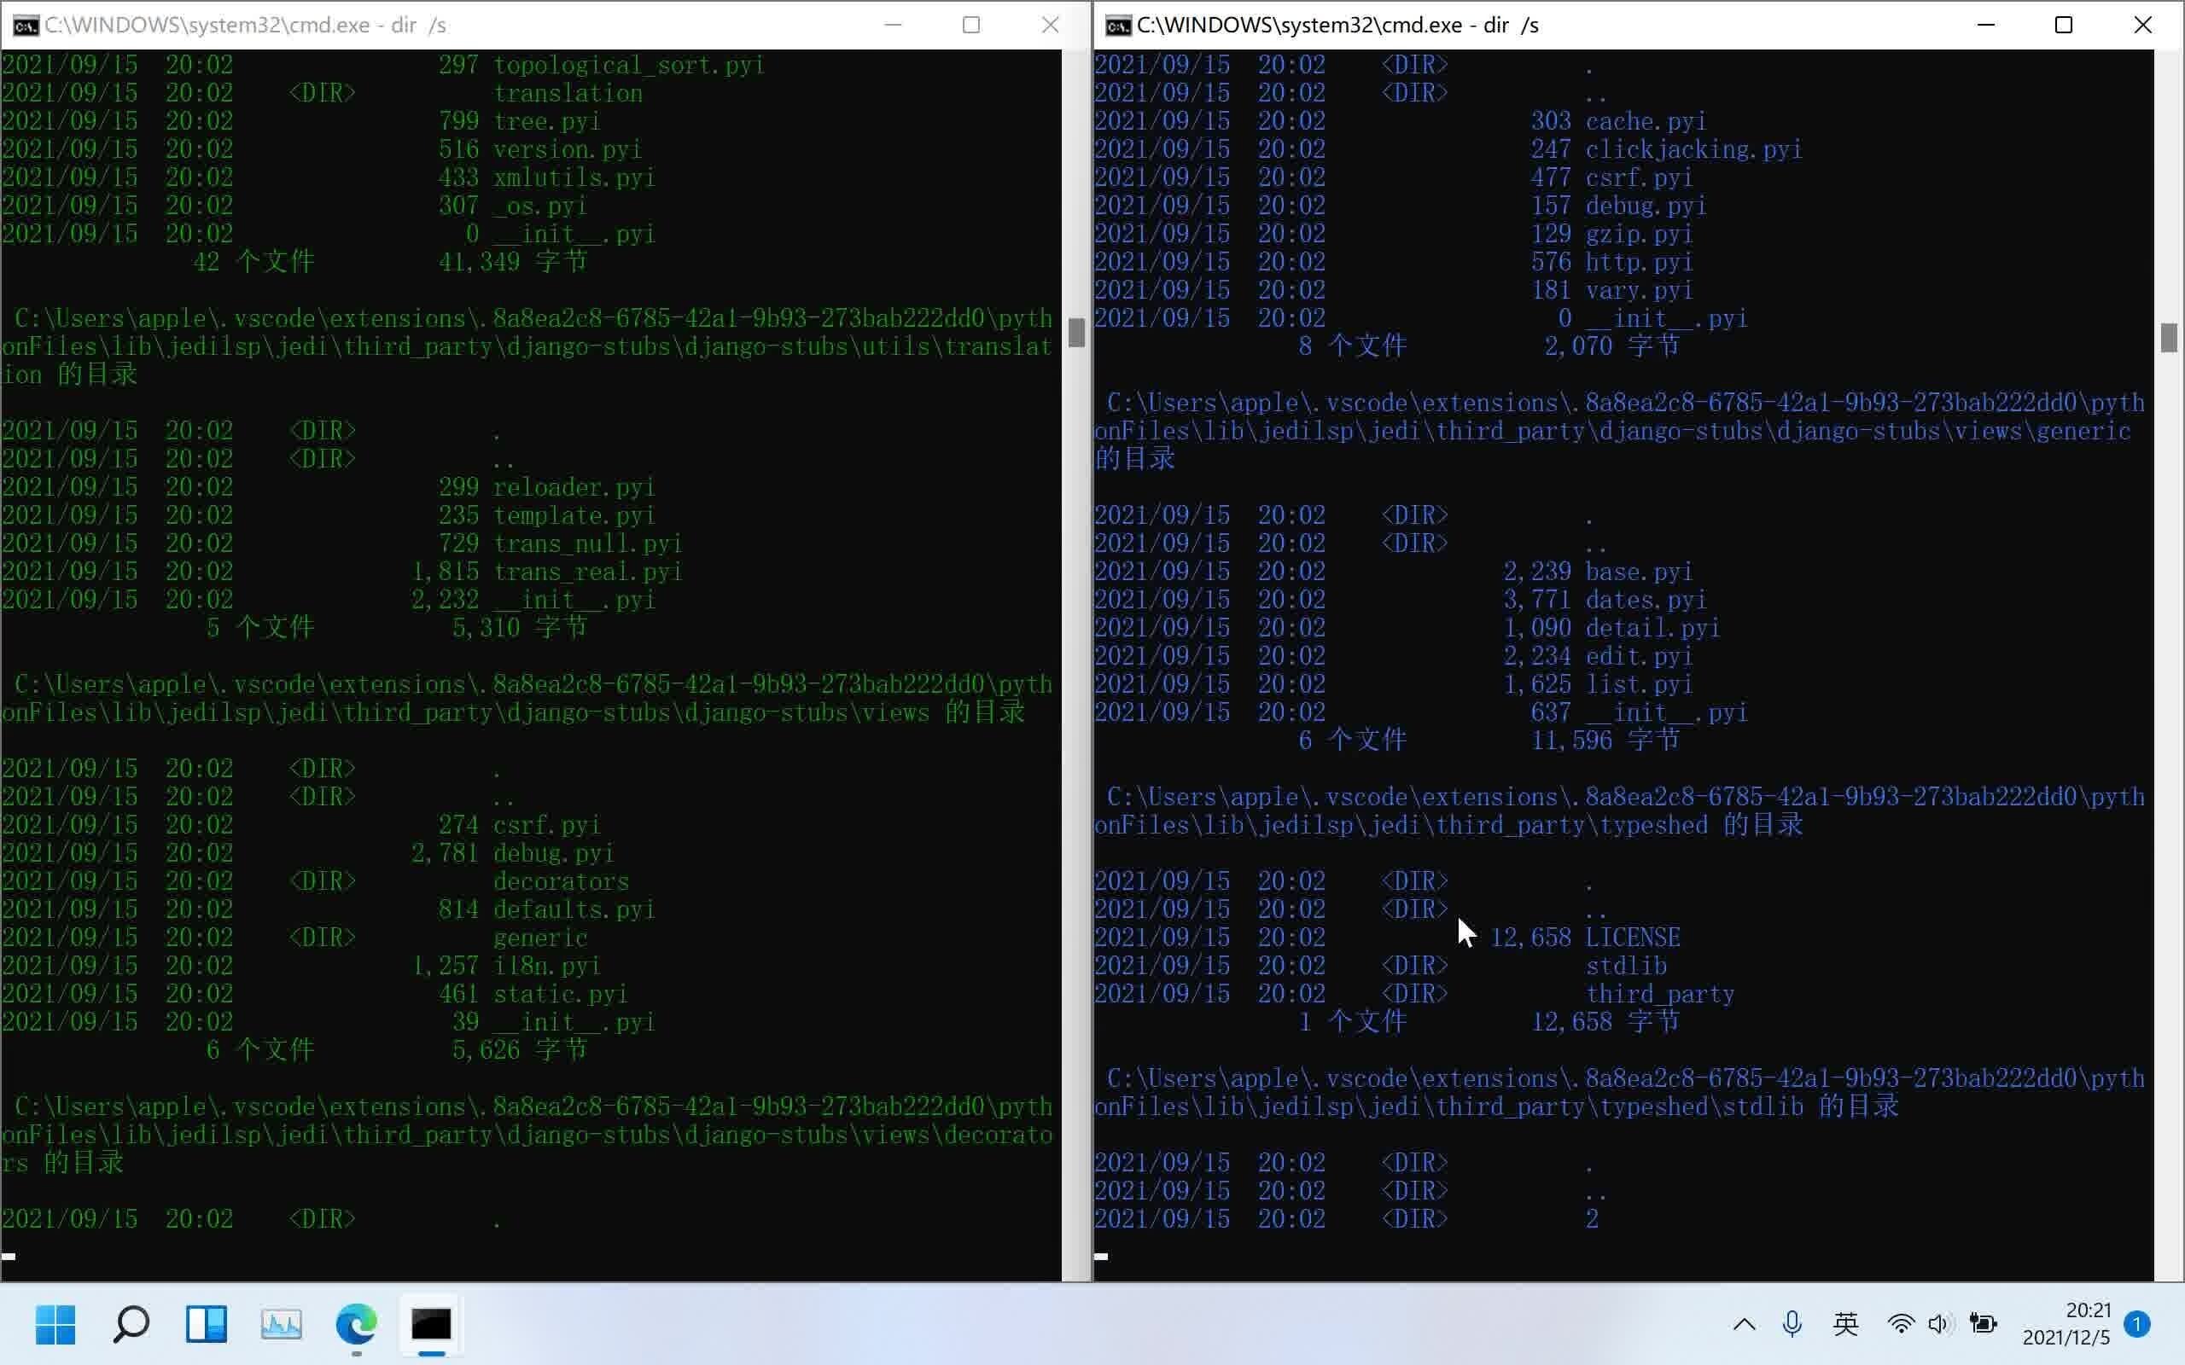Click the translation directory entry
This screenshot has height=1365, width=2185.
click(x=568, y=93)
